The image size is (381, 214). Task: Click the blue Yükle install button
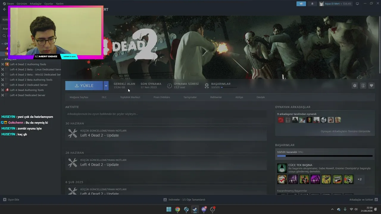84,86
